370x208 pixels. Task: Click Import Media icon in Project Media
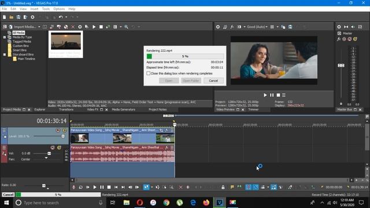(10, 27)
